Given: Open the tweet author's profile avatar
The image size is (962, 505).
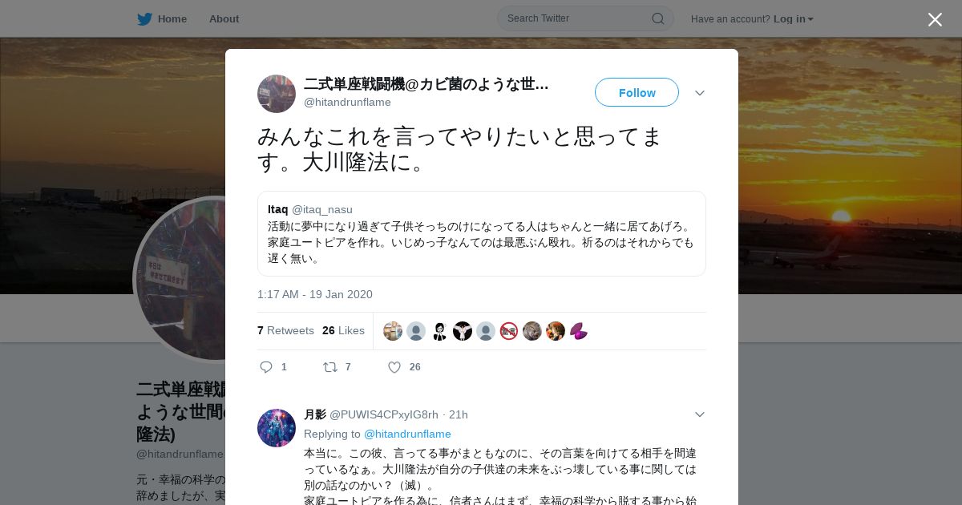Looking at the screenshot, I should [x=277, y=94].
